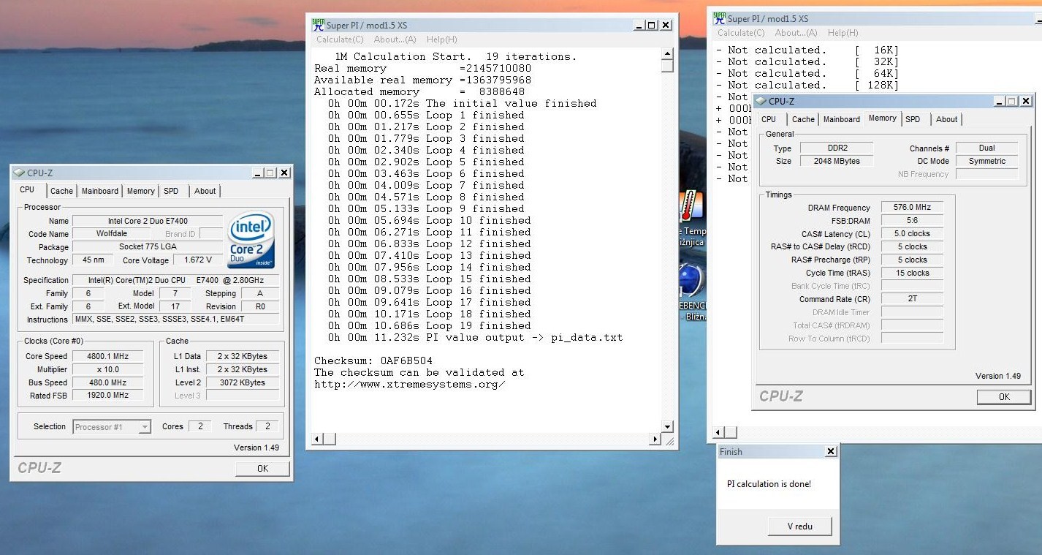This screenshot has width=1042, height=555.
Task: Click the Bus Speed 480.0 MHz value
Action: pos(107,382)
